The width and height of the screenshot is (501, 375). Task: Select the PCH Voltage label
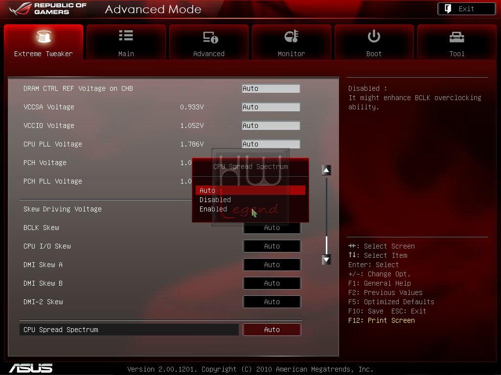point(45,163)
